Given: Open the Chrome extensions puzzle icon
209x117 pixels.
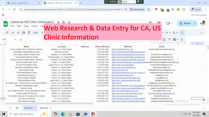Looking at the screenshot, I should (x=184, y=9).
